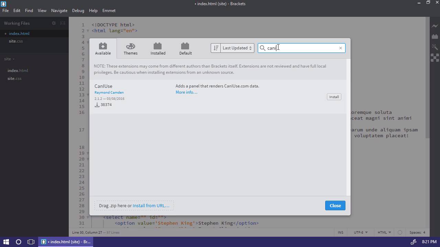This screenshot has width=440, height=247.
Task: Click the CanIUse extension title
Action: pos(103,86)
